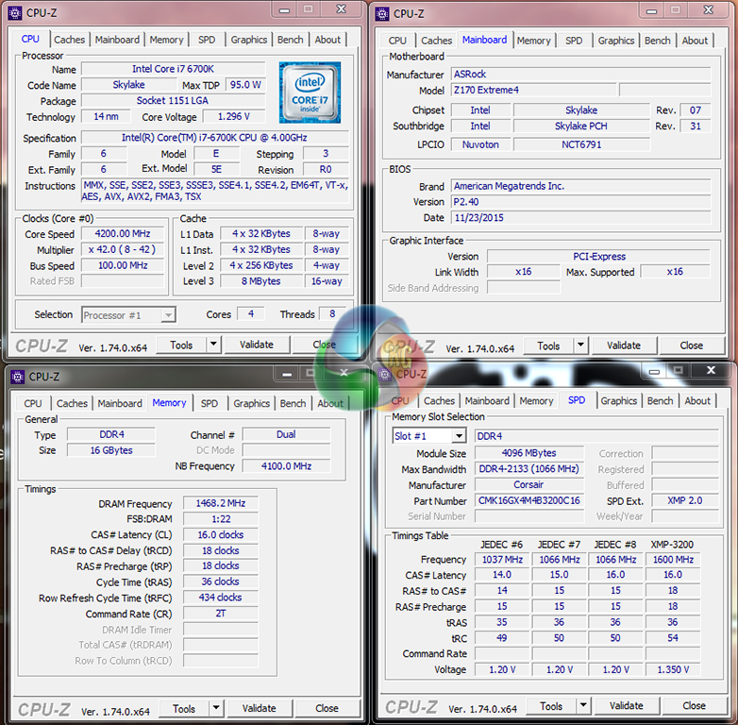This screenshot has width=738, height=725.
Task: Open the Bench tab in the SPD window
Action: point(660,401)
